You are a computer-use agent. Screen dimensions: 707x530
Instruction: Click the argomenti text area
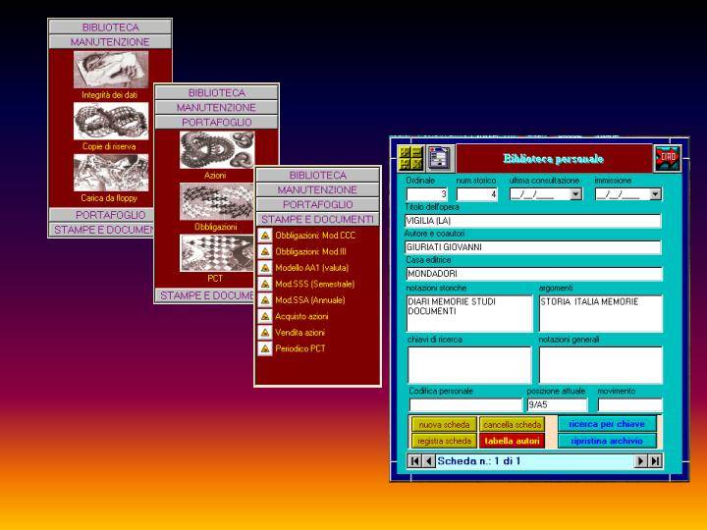pyautogui.click(x=601, y=313)
